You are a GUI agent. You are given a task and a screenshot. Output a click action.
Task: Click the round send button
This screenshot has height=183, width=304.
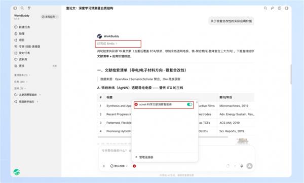pos(249,166)
